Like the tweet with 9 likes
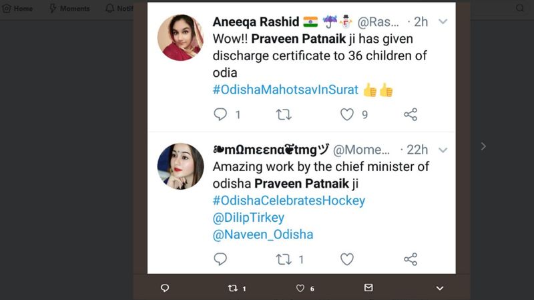Viewport: 534px width, 300px height. pyautogui.click(x=347, y=115)
